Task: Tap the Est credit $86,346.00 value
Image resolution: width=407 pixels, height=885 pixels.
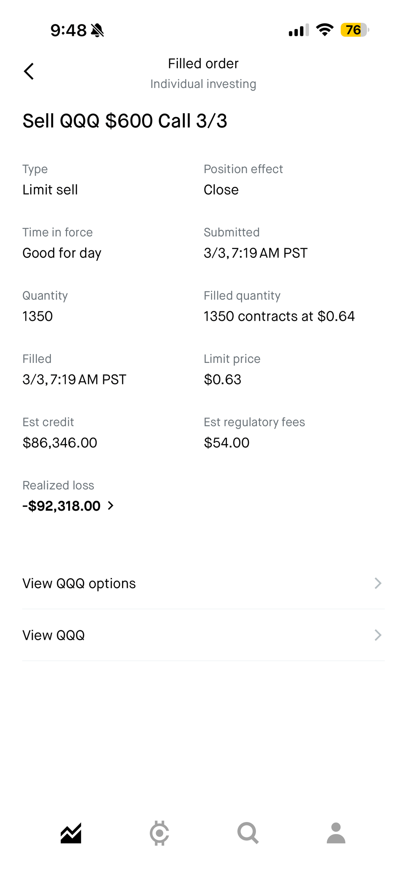Action: pyautogui.click(x=60, y=442)
